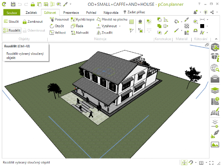The width and height of the screenshot is (222, 167).
Task: Open the Soubor file tab
Action: click(x=12, y=13)
